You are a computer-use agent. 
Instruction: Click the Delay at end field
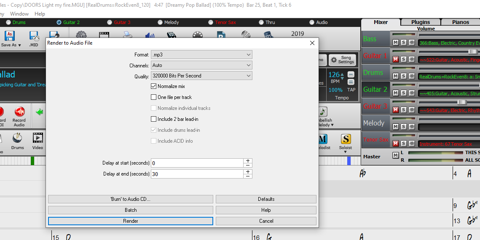197,174
